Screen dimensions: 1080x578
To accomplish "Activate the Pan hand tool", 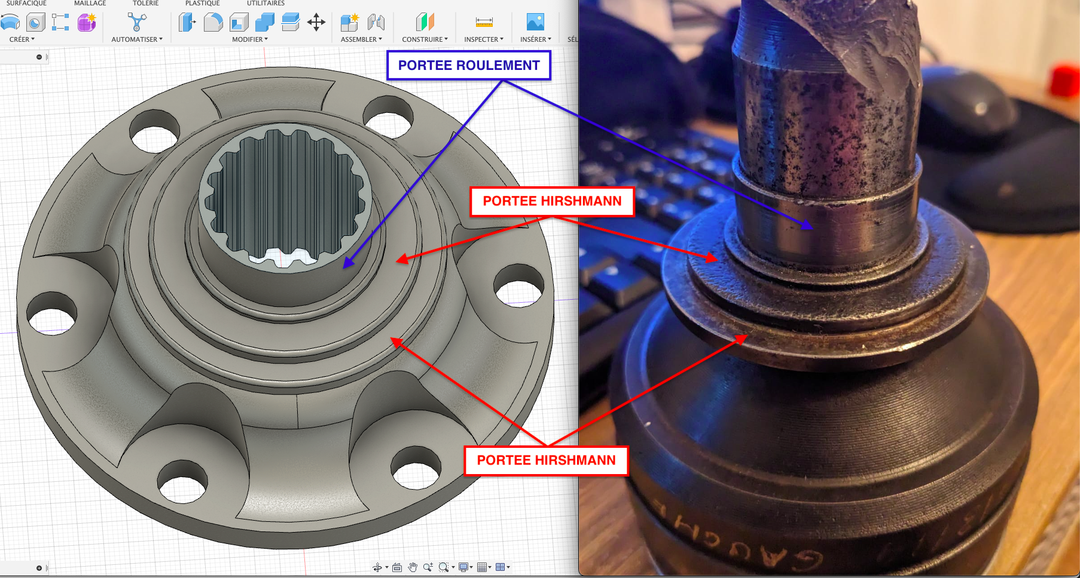I will [x=413, y=567].
